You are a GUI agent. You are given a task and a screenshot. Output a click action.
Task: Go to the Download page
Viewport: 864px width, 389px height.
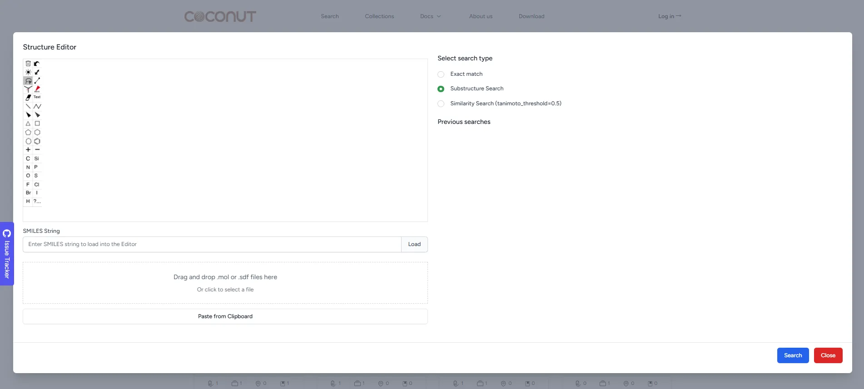pos(531,16)
